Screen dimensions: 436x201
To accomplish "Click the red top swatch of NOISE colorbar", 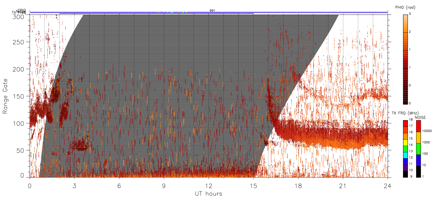I will tap(418, 126).
